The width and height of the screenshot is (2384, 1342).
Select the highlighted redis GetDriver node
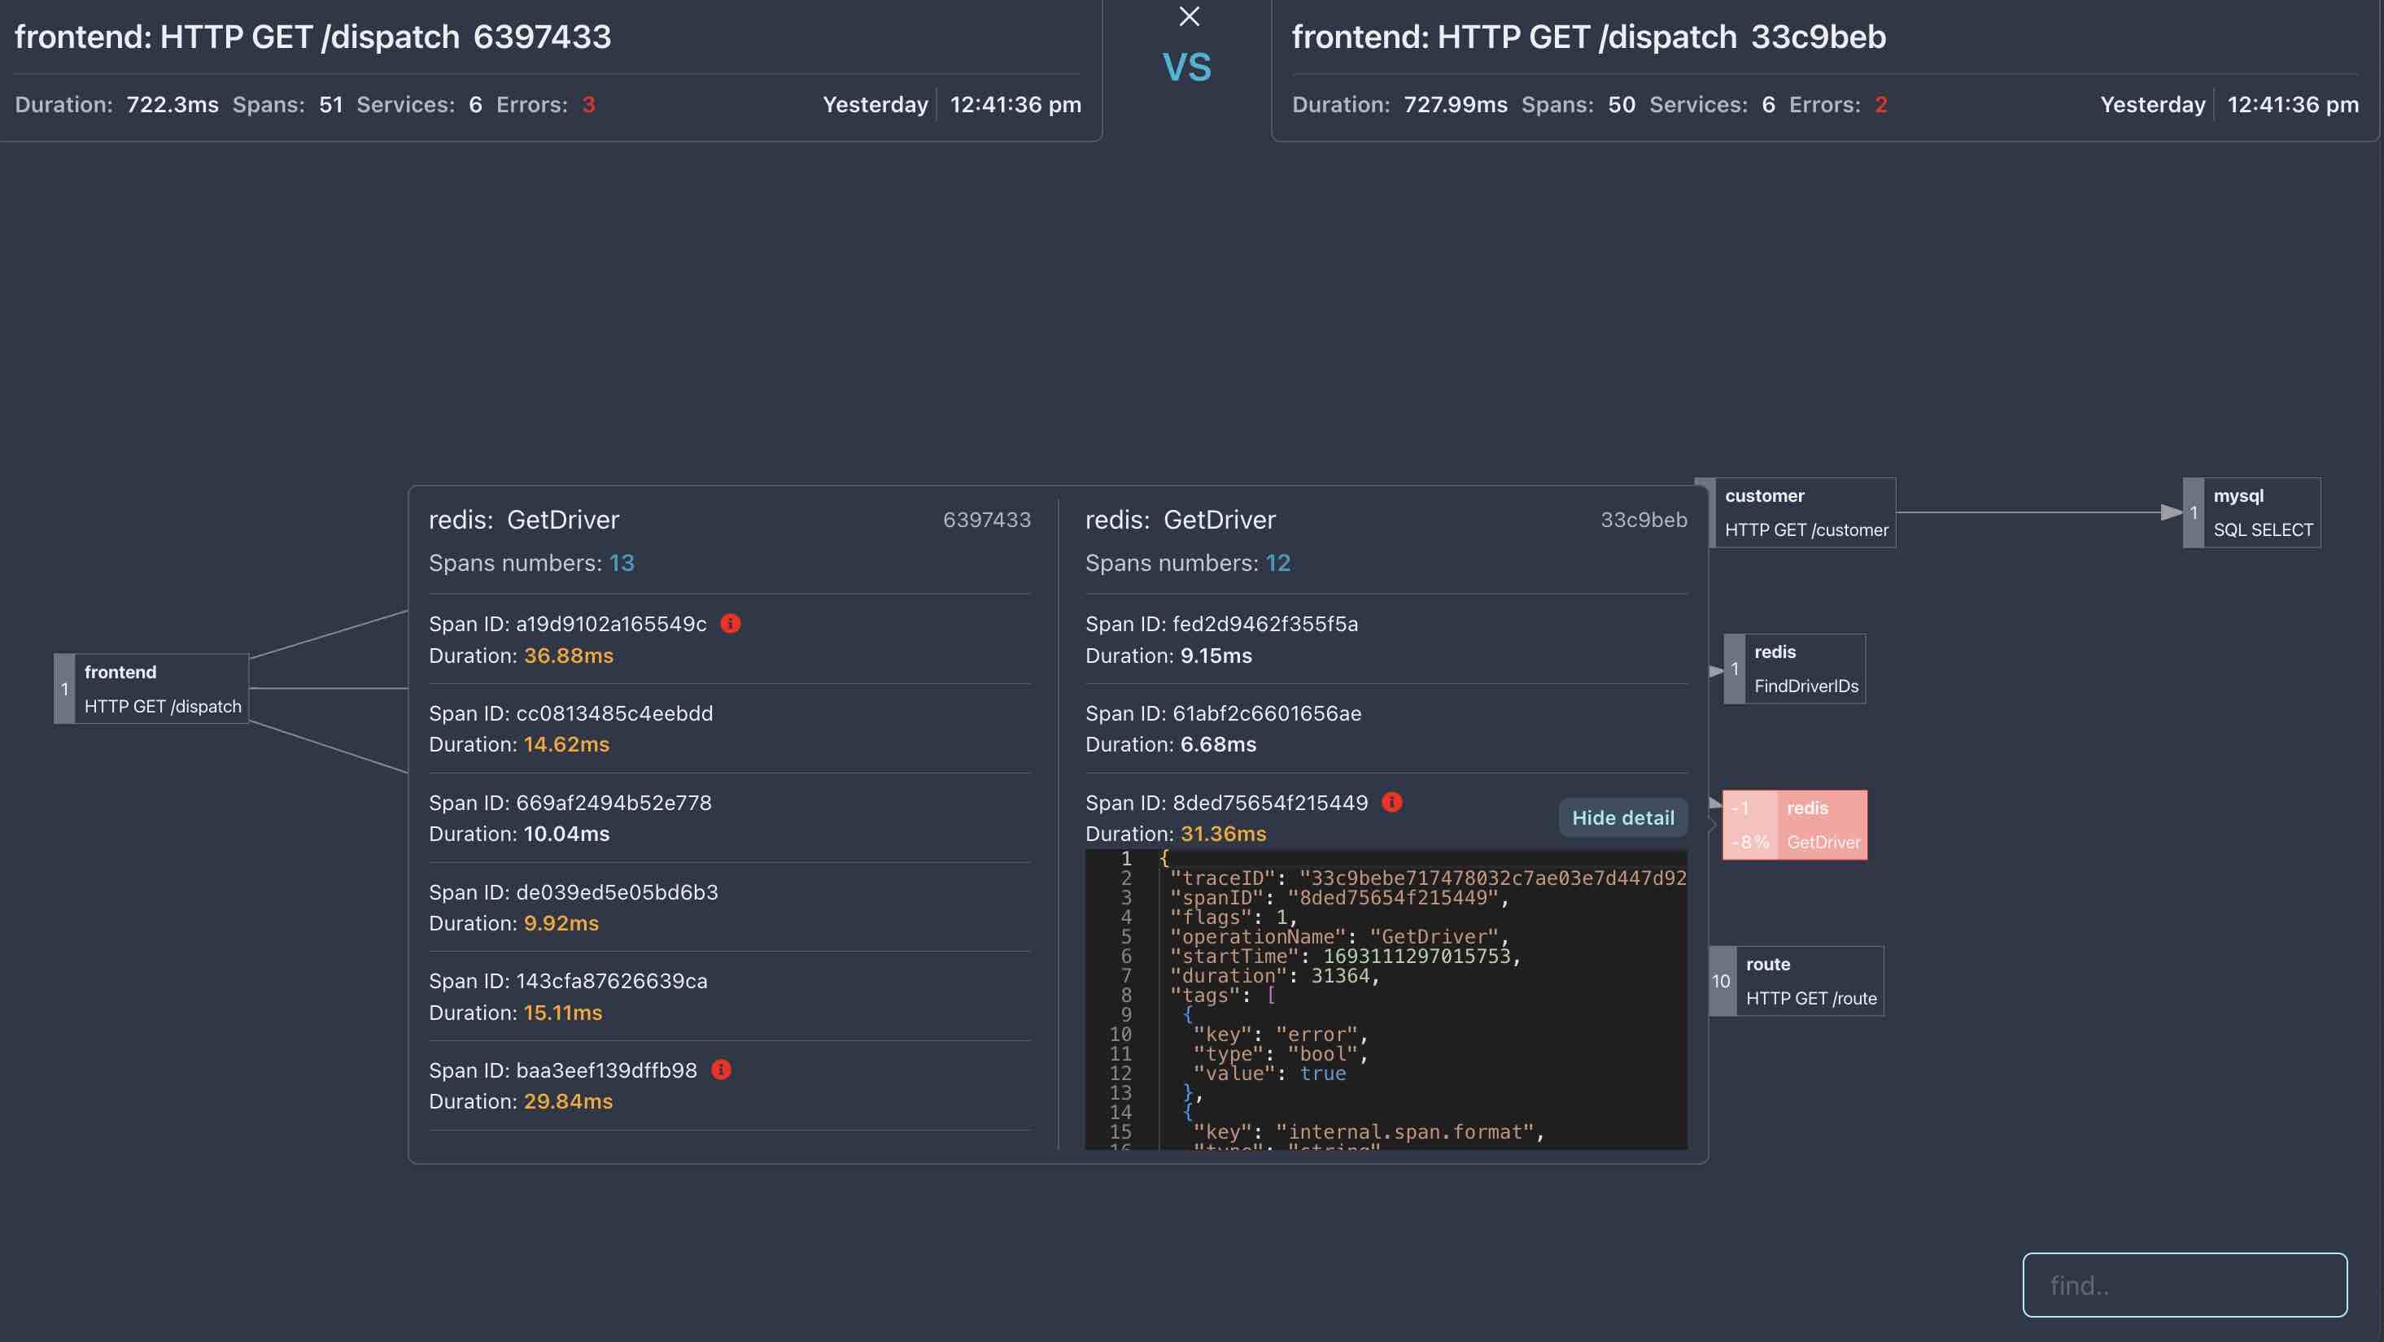coord(1794,825)
